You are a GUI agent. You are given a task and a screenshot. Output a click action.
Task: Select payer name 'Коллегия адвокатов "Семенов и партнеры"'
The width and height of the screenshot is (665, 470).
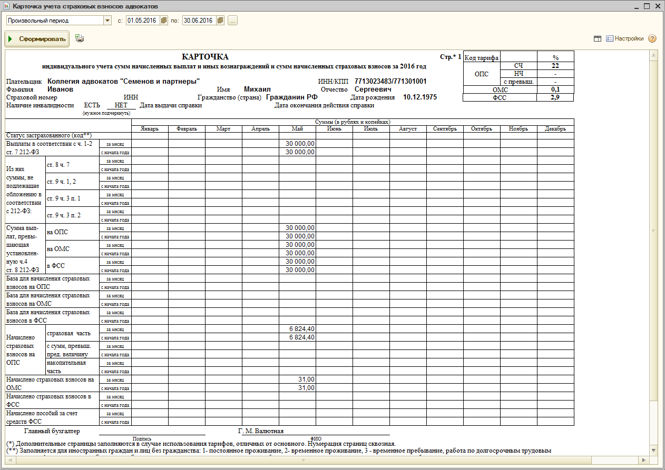click(123, 82)
